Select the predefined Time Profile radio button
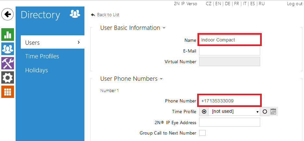Image resolution: width=304 pixels, height=141 pixels. [204, 112]
